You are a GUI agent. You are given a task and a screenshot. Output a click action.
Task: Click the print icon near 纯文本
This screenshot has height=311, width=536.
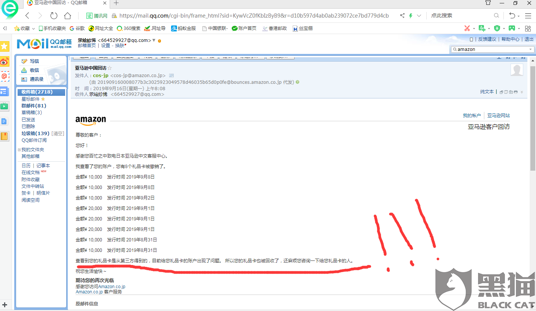tap(516, 92)
